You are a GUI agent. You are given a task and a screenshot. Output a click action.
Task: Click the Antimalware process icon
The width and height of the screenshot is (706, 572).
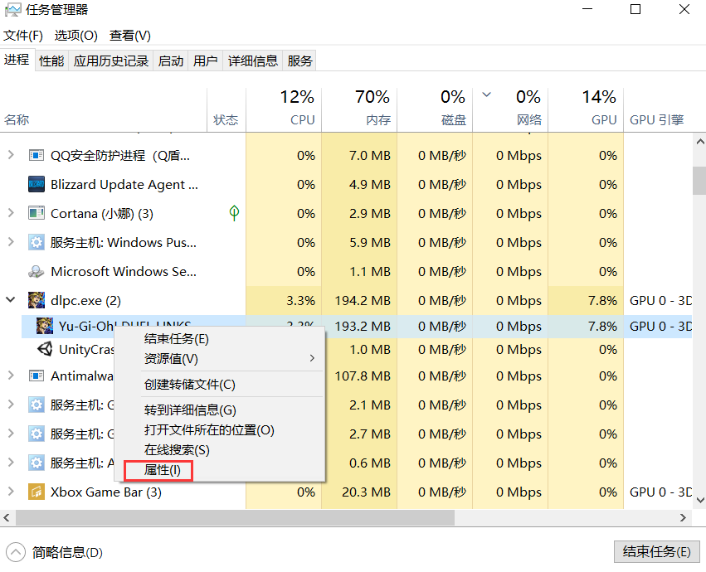click(x=36, y=376)
